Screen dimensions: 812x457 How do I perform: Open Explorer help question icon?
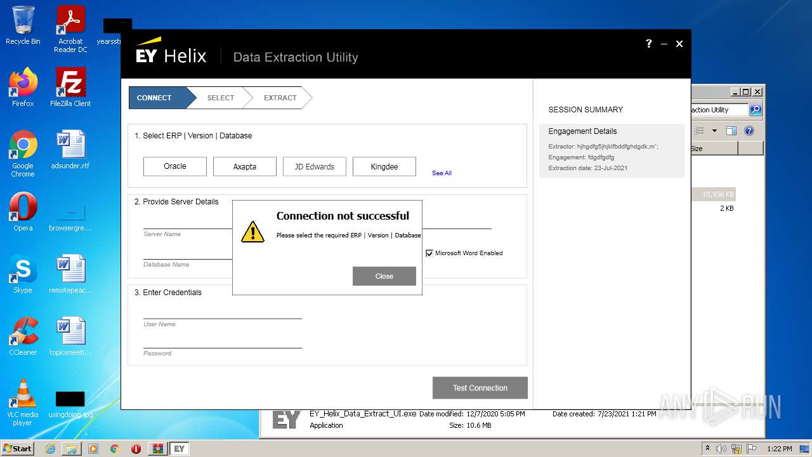click(x=749, y=131)
